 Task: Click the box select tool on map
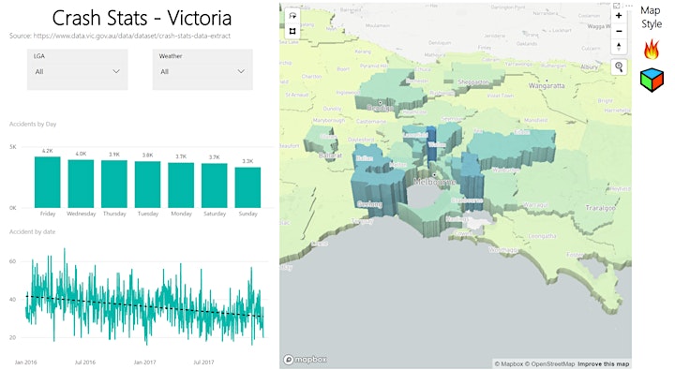pos(292,31)
